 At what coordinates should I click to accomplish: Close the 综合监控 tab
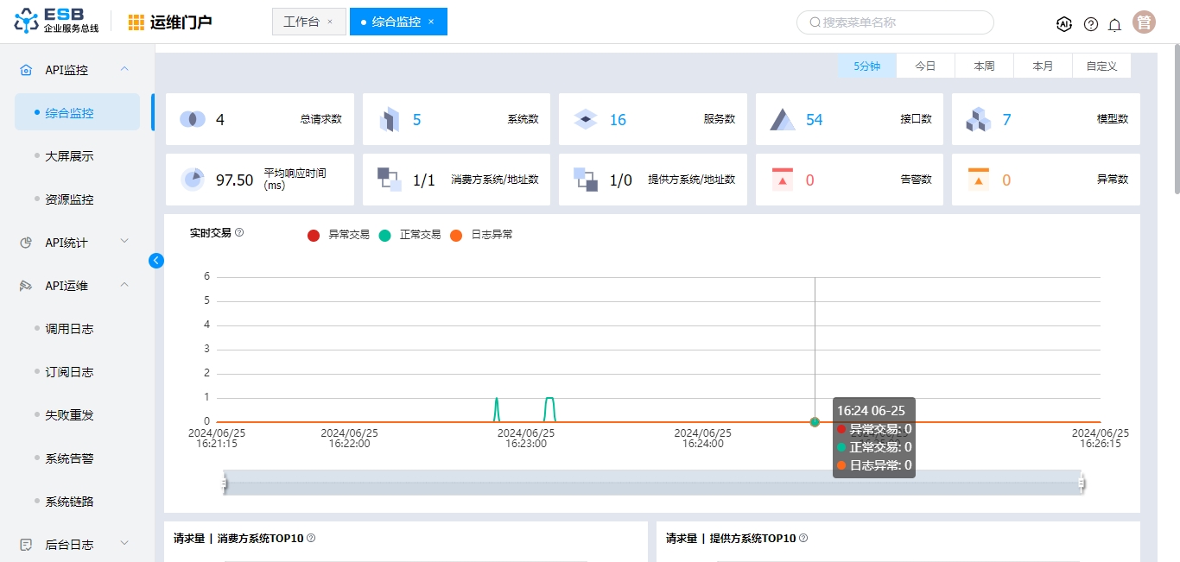coord(431,22)
